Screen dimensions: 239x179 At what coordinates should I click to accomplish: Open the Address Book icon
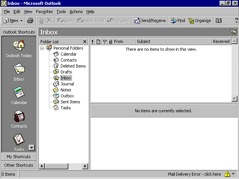pos(218,21)
